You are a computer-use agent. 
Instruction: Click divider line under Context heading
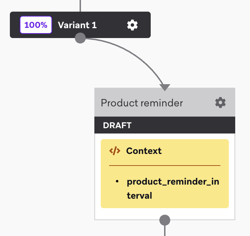coord(165,166)
